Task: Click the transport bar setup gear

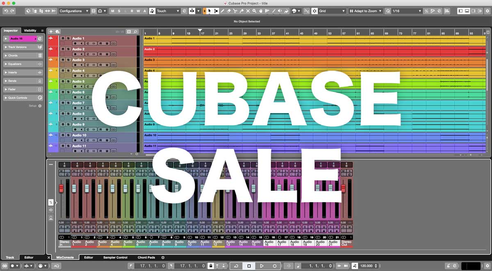Action: click(x=487, y=266)
